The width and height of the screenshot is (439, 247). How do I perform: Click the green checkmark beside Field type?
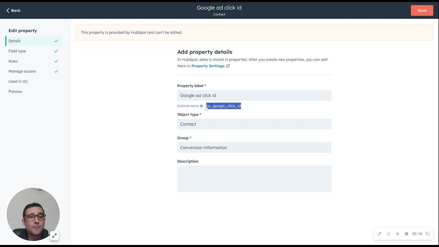[56, 51]
